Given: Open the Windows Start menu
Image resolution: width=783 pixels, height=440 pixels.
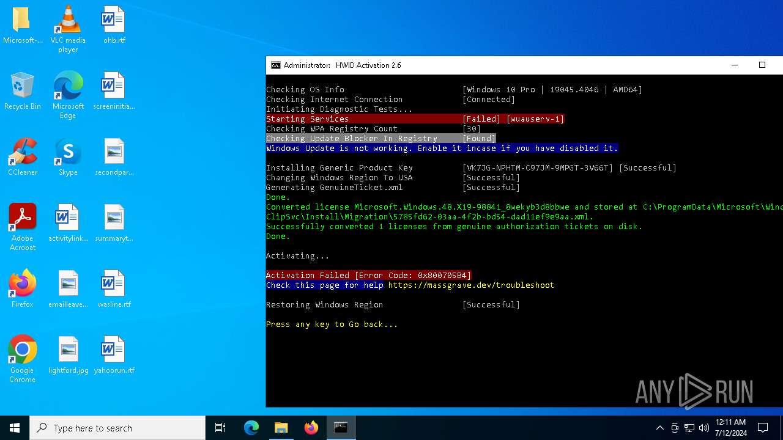Looking at the screenshot, I should (x=15, y=428).
